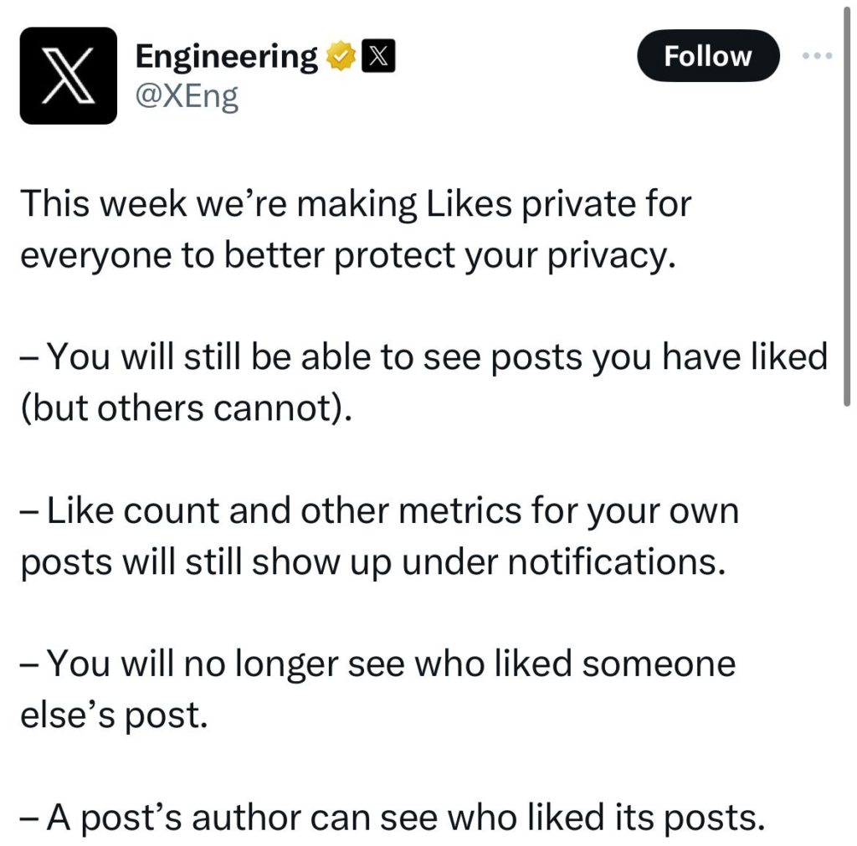
Task: Visit the @XEng handle link
Action: pos(187,97)
